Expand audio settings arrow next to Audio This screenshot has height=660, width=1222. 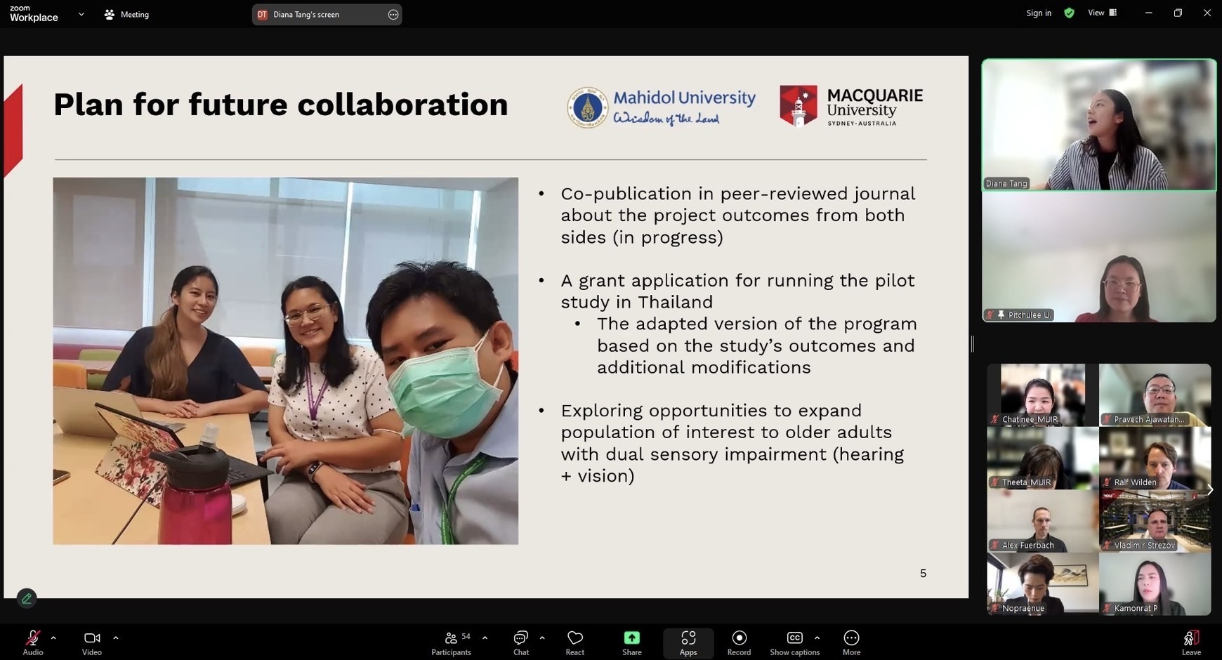point(53,638)
